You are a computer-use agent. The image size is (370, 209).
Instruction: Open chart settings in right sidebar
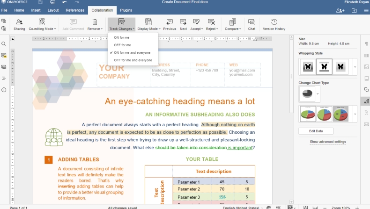coord(366,101)
